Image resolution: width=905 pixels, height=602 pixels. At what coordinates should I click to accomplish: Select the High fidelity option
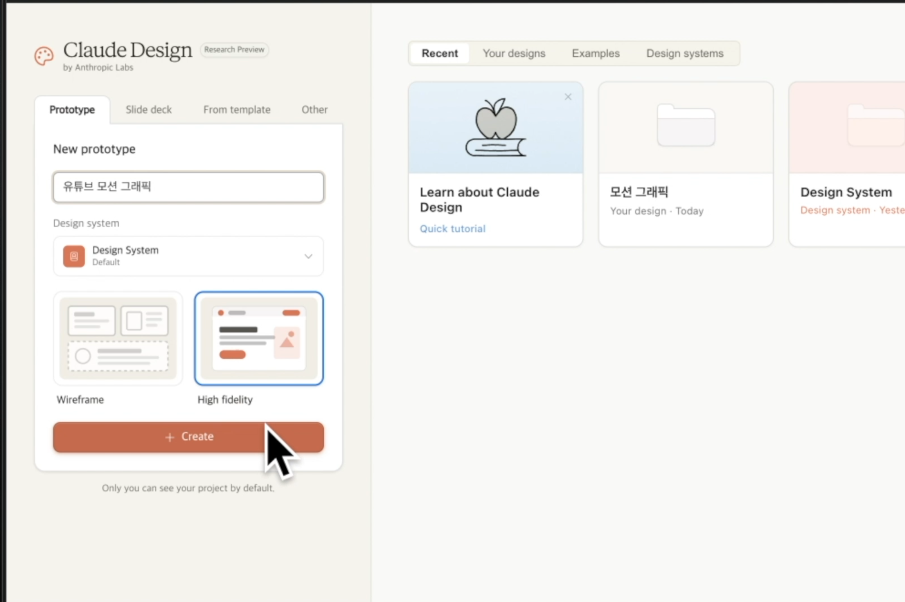tap(259, 338)
